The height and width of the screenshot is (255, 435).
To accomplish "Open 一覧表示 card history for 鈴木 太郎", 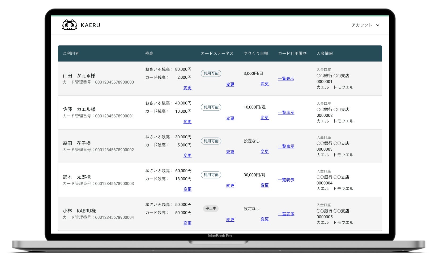I will tap(286, 180).
